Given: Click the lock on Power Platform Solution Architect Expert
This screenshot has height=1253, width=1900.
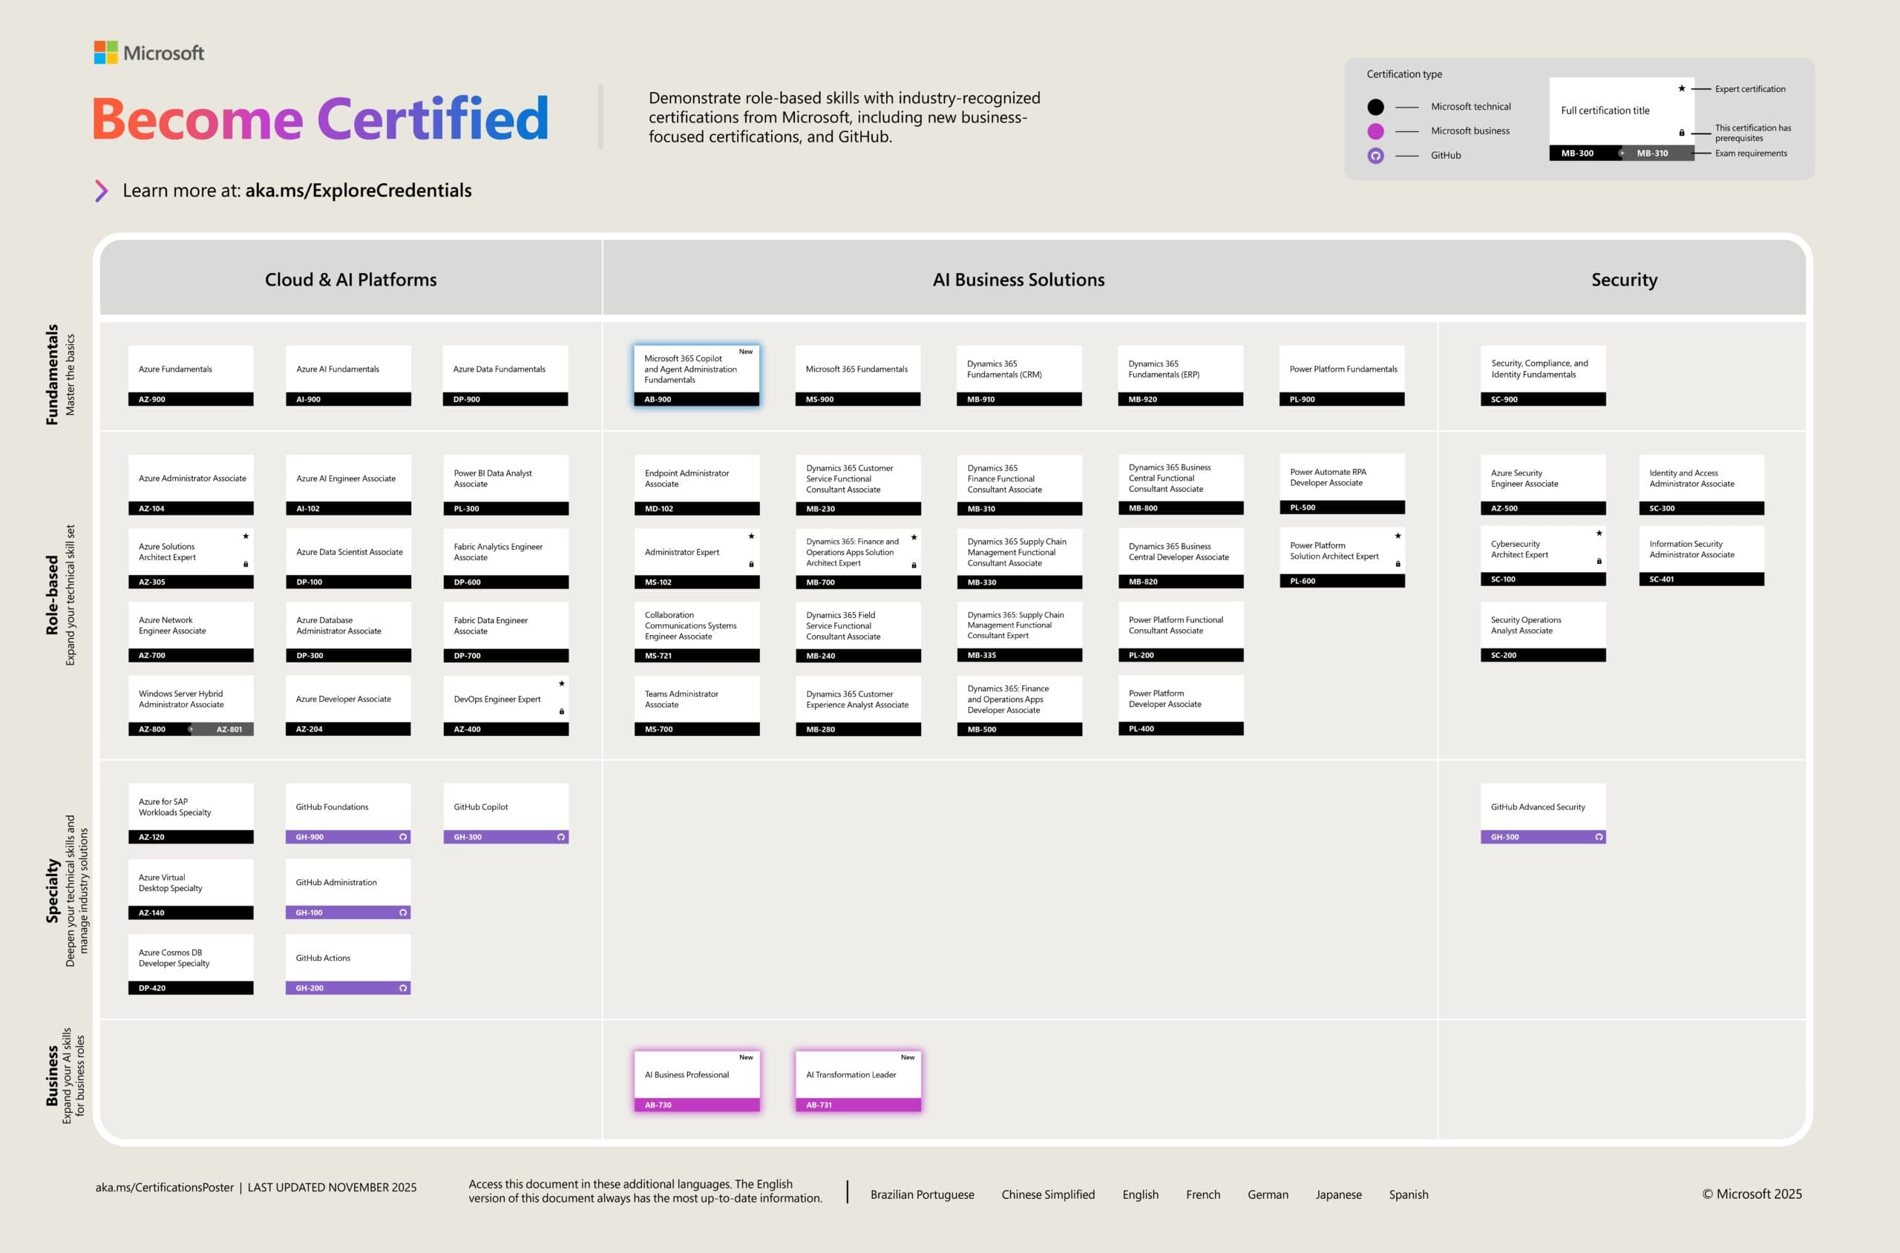Looking at the screenshot, I should pos(1398,563).
